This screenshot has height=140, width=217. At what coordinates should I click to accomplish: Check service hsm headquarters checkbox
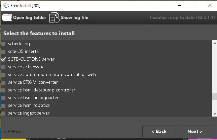4,98
